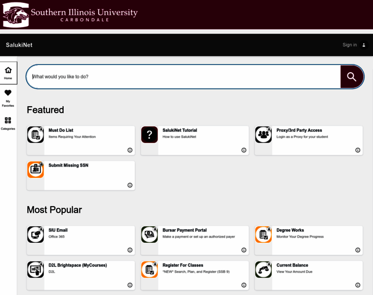Viewport: 373px width, 295px height.
Task: Click 'Office 365' subtitle text
Action: [56, 236]
